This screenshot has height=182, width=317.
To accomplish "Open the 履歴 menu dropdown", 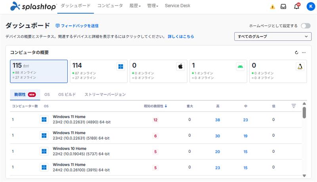I will point(135,6).
